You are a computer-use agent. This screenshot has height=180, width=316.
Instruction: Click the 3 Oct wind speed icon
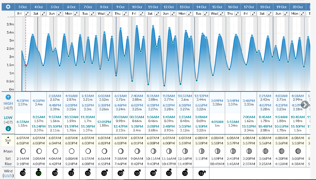(x=22, y=173)
